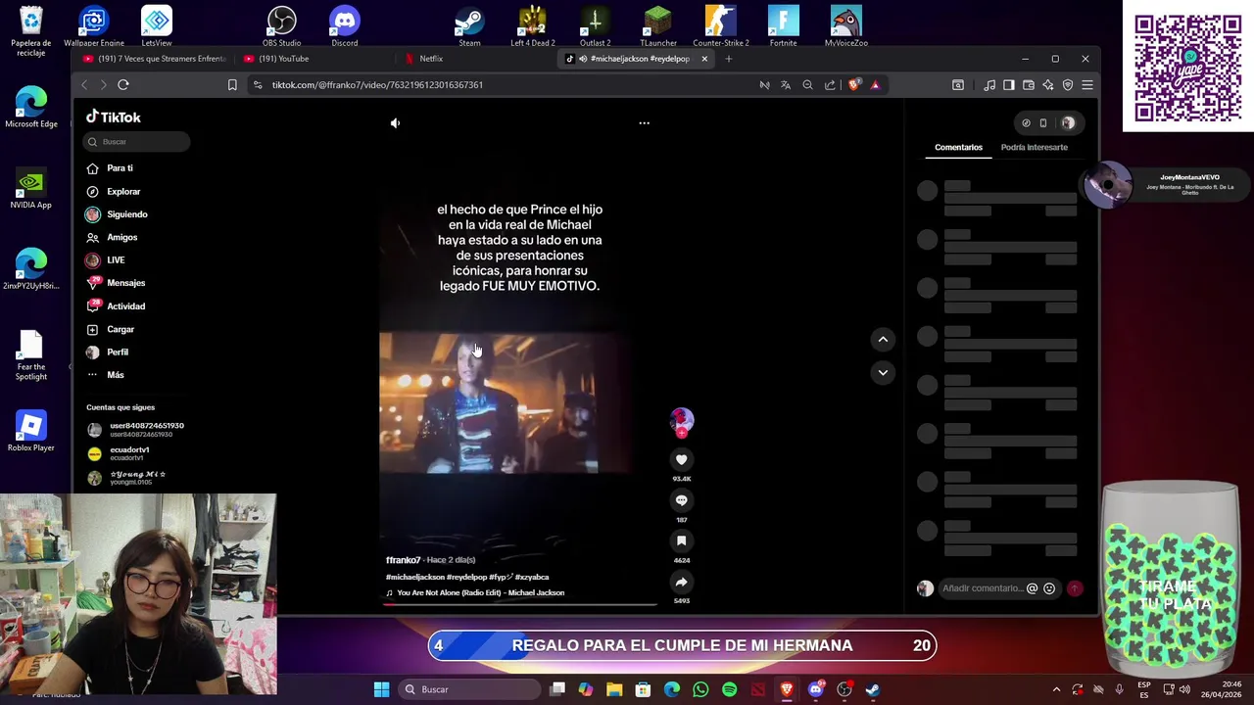This screenshot has width=1254, height=705.
Task: Open Brave VPN shield icon
Action: point(1068,85)
